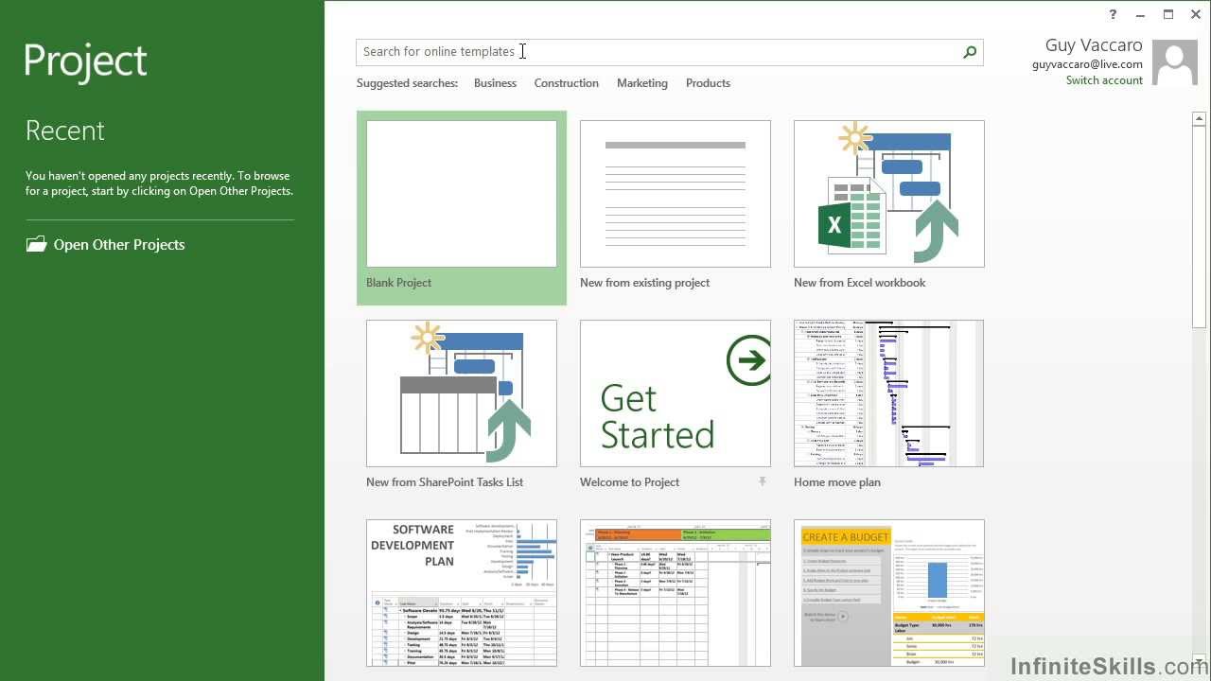Click the Guy Vaccaro profile picture
This screenshot has width=1211, height=681.
1176,64
